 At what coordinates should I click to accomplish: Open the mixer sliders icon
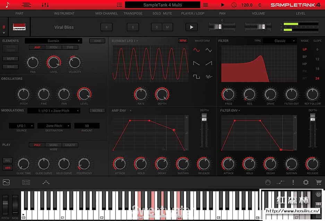[x=45, y=5]
